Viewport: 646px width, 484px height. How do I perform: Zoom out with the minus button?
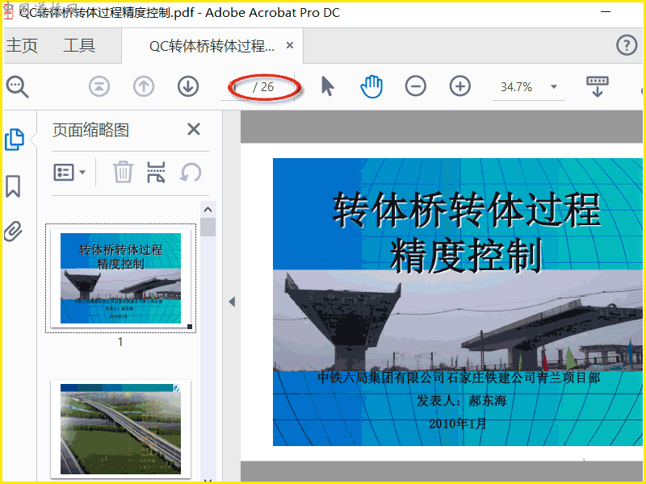pyautogui.click(x=416, y=86)
